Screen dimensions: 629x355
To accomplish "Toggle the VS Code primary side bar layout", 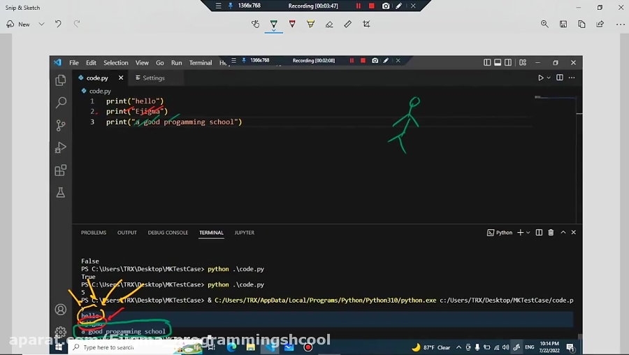I will (487, 62).
